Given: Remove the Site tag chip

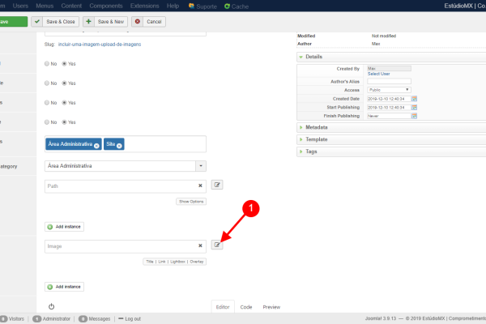Looking at the screenshot, I should pyautogui.click(x=120, y=146).
